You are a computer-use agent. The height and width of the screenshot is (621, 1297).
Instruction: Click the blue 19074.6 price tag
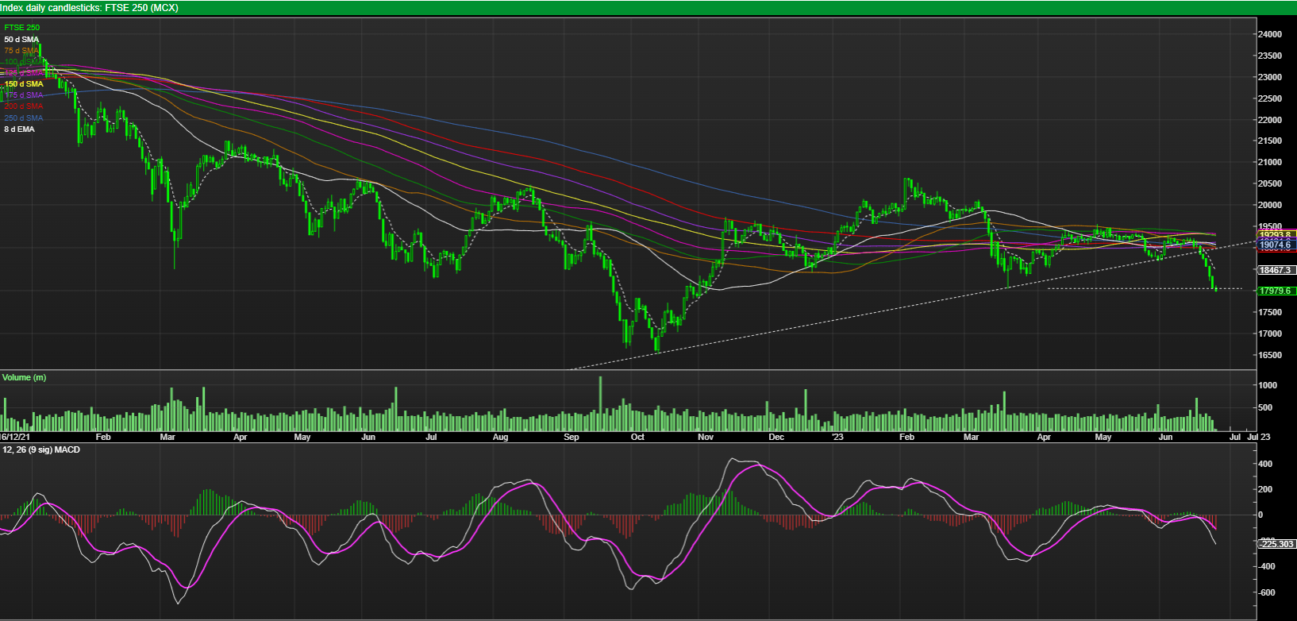click(1276, 245)
